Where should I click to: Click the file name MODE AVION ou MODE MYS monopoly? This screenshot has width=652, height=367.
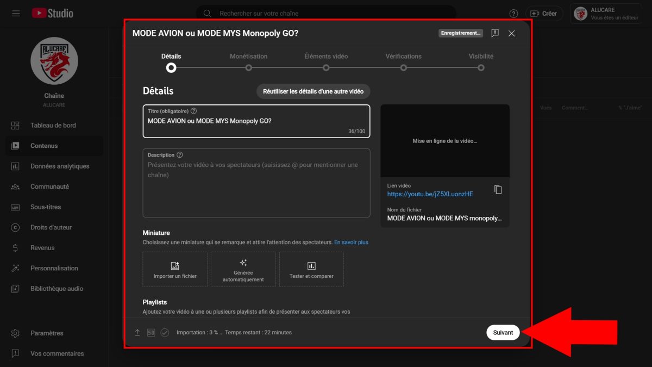coord(444,218)
